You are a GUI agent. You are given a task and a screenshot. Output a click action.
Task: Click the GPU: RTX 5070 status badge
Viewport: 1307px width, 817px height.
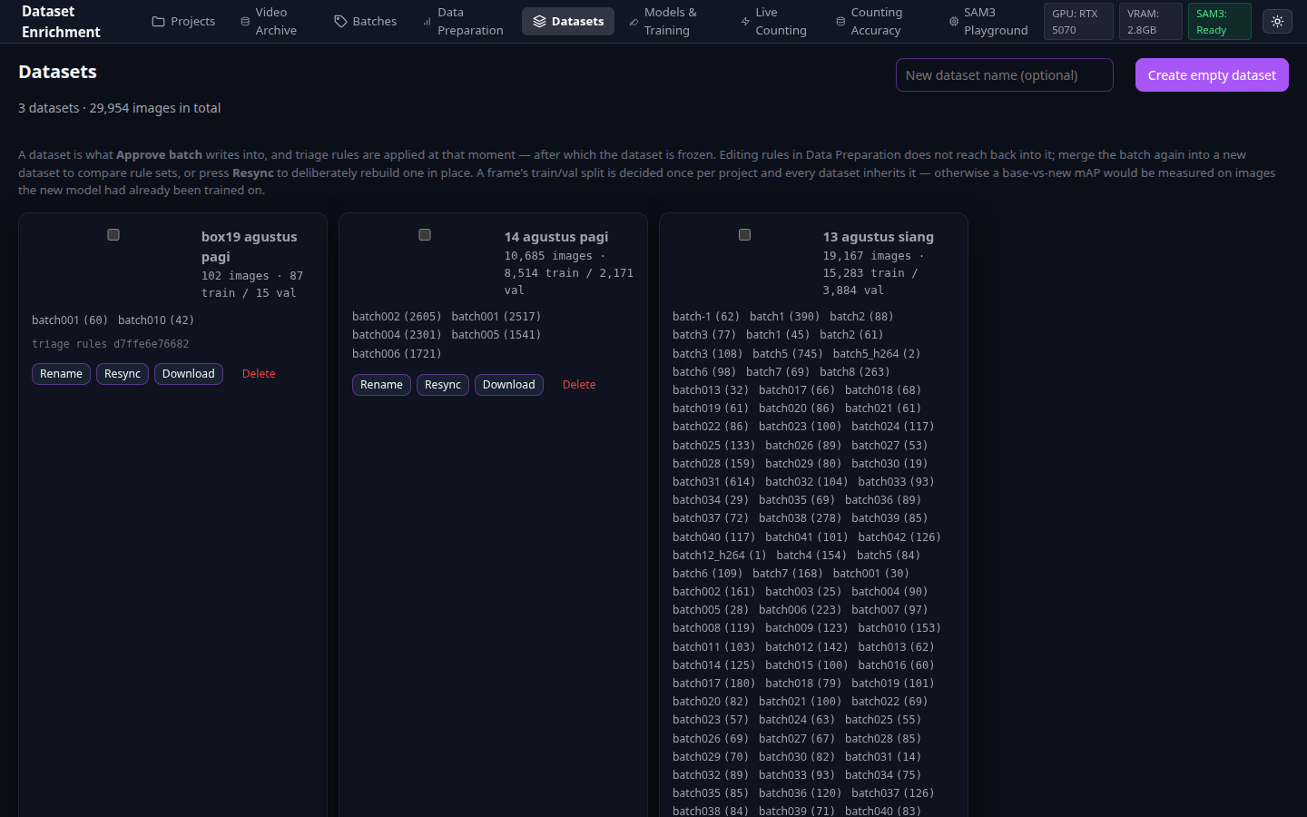pyautogui.click(x=1078, y=22)
